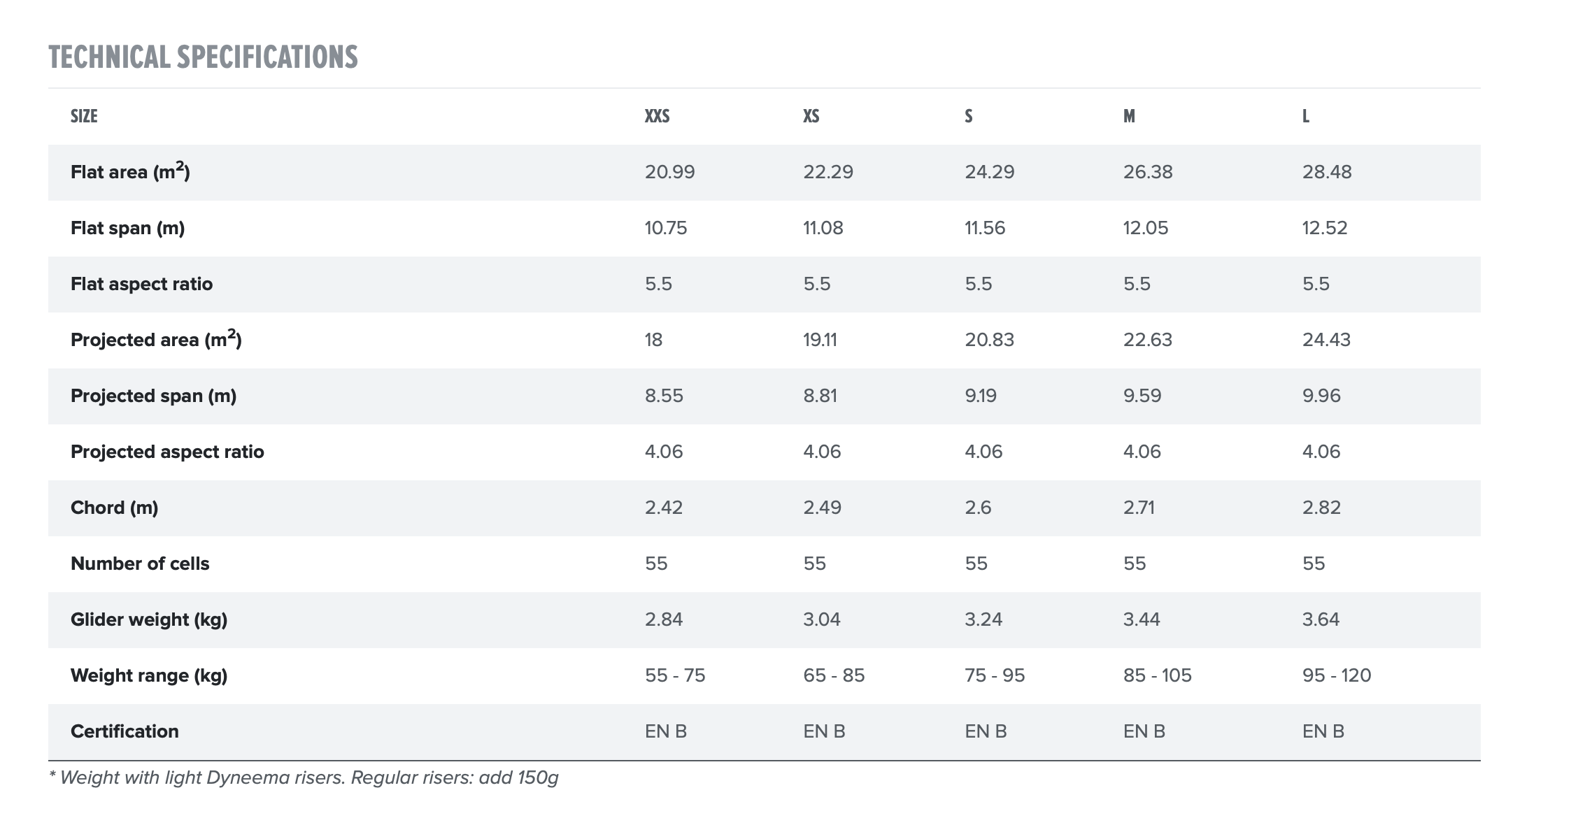Click the 9.59 projected span value
Image resolution: width=1592 pixels, height=832 pixels.
pyautogui.click(x=1142, y=396)
